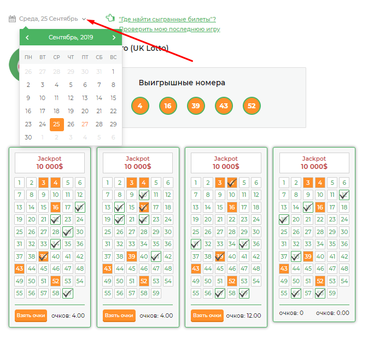Click winning number ball 16
Viewport: 374px width, 339px height.
pos(168,106)
